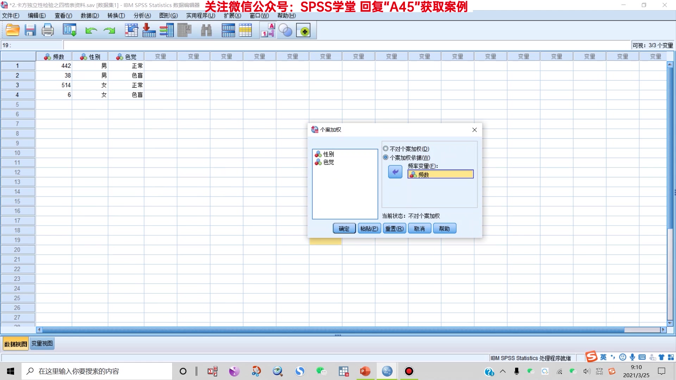
Task: Select 个案加权依据 radio option
Action: click(x=386, y=158)
